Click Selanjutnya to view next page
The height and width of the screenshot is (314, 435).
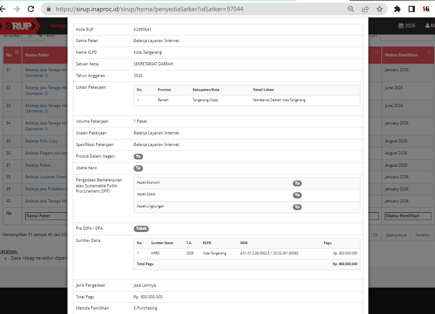[x=396, y=235]
